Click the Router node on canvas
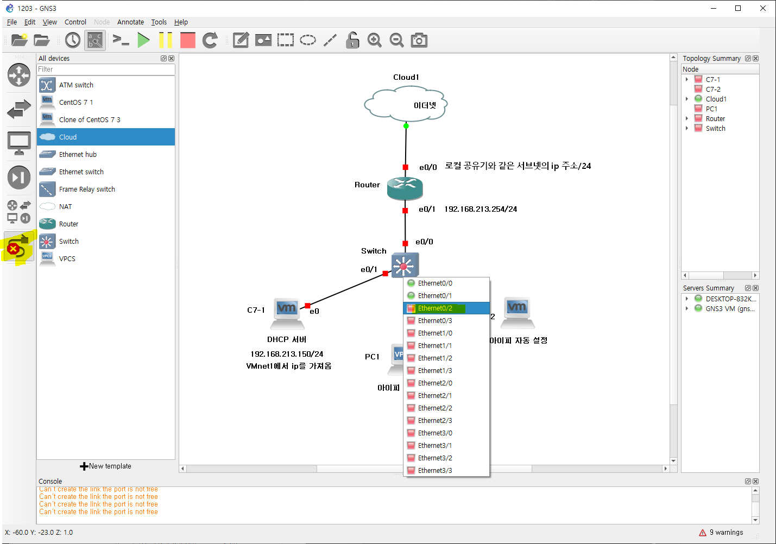Viewport: 776px width, 544px height. pos(405,188)
